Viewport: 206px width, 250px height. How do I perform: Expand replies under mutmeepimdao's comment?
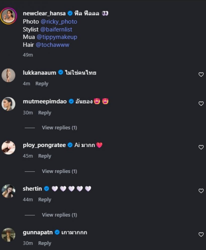click(x=59, y=128)
